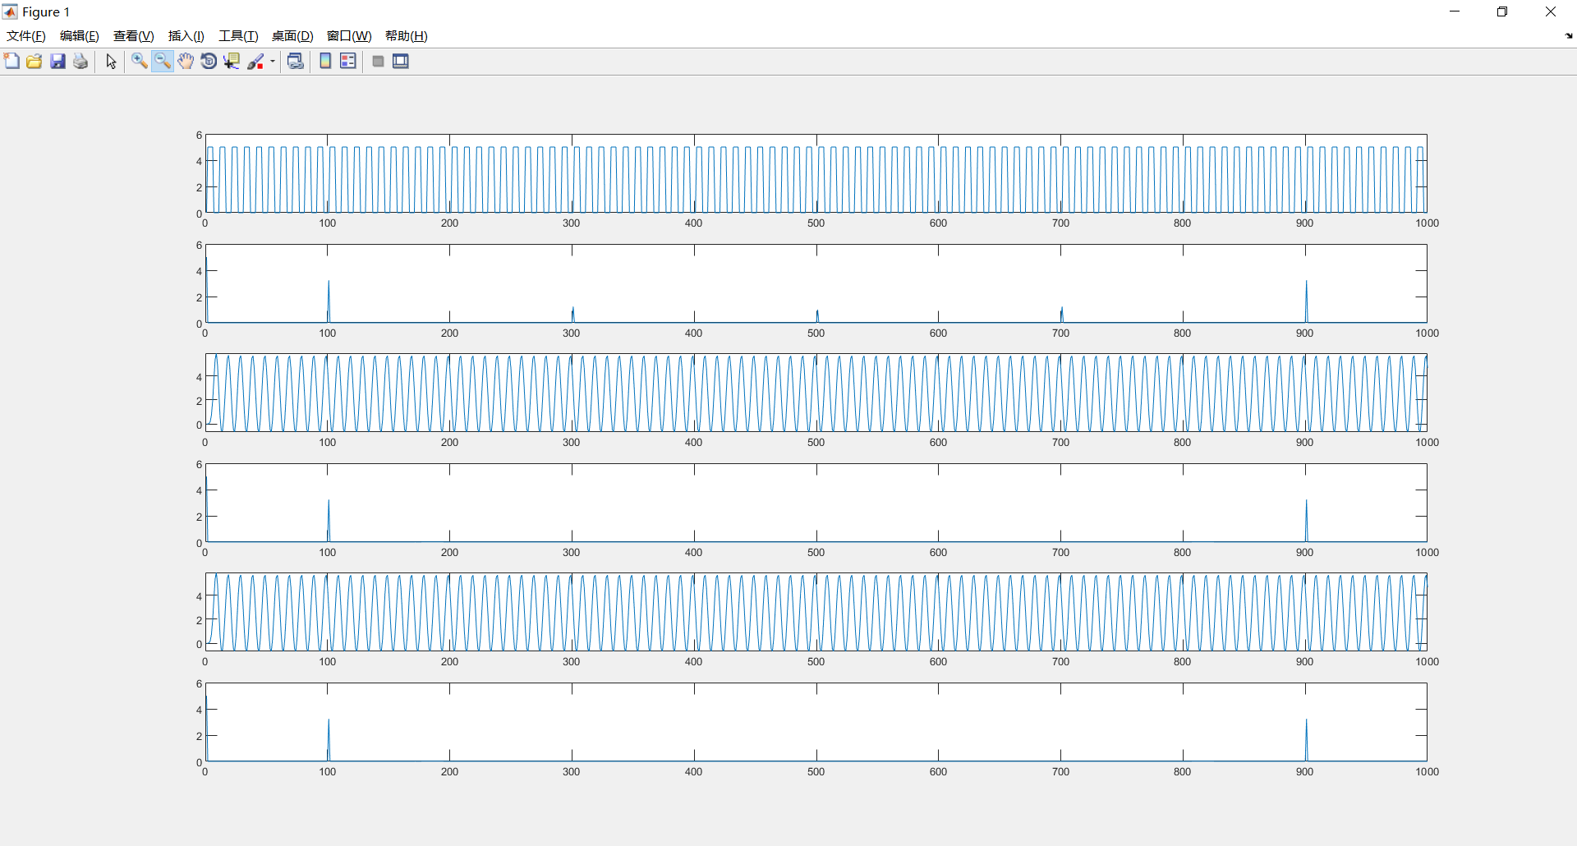Open the 窗口(W) window menu

click(348, 35)
